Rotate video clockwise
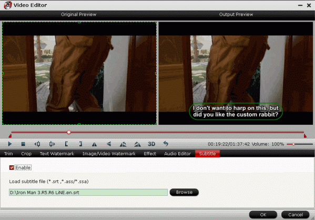Screen dimensions: 315x220 [137, 144]
